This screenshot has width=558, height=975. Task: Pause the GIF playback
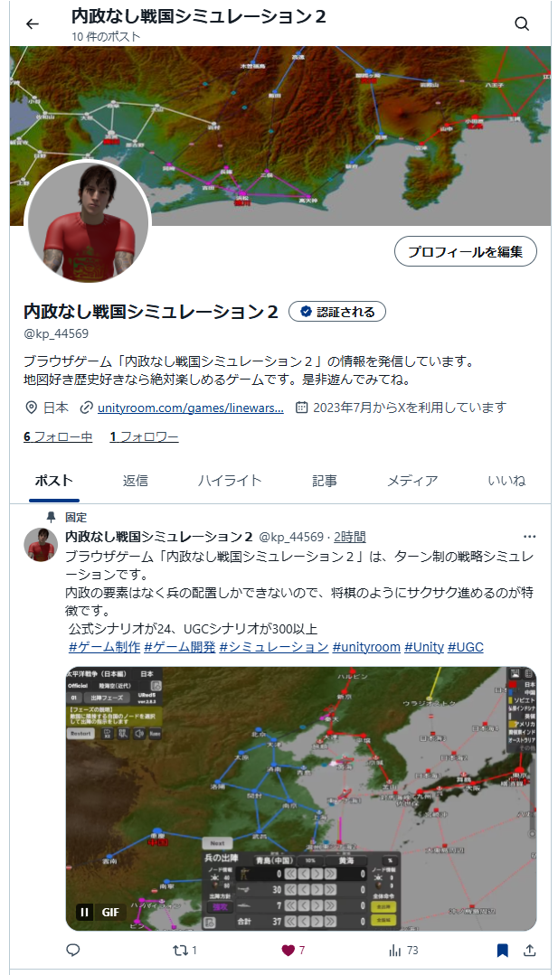point(85,912)
